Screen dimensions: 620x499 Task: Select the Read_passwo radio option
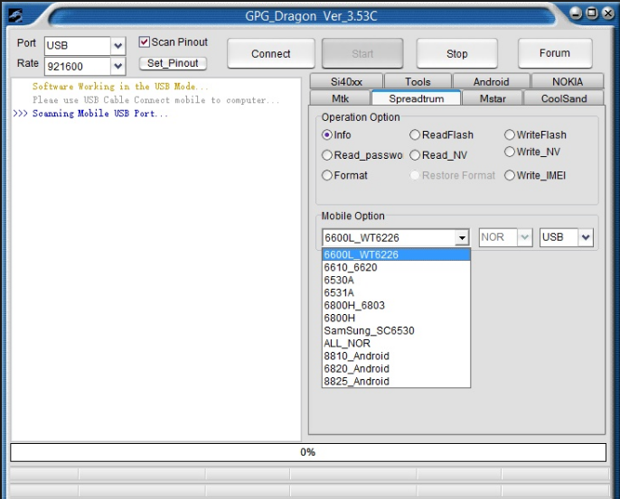(326, 155)
